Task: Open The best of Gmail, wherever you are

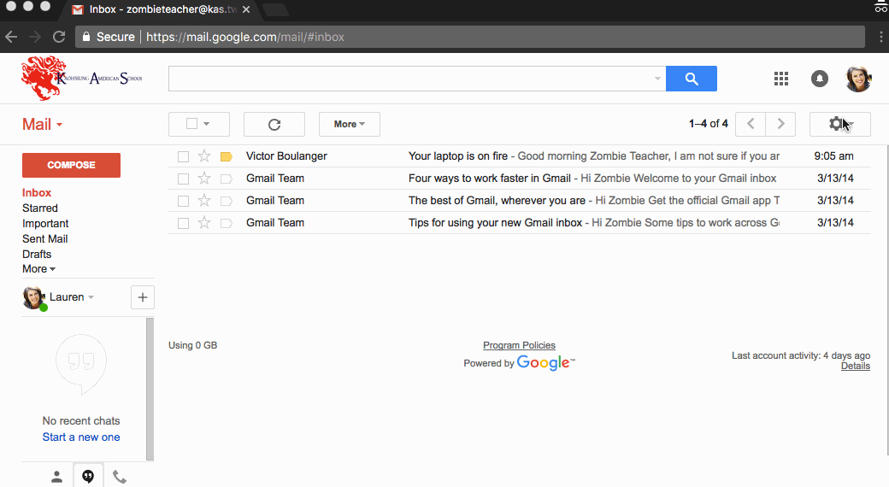Action: [x=497, y=200]
